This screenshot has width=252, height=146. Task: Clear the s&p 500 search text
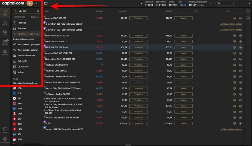click(x=38, y=11)
